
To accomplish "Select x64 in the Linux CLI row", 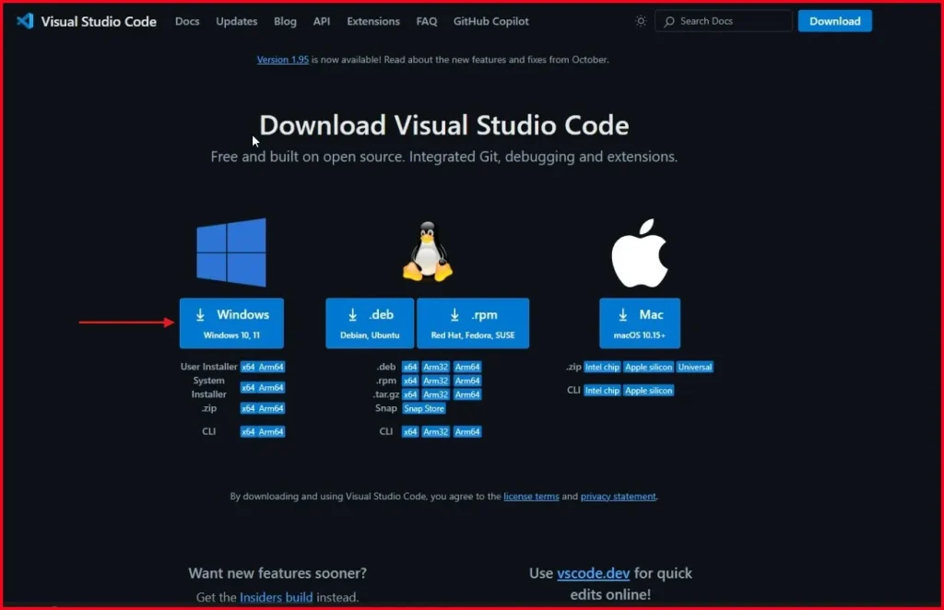I will point(410,432).
